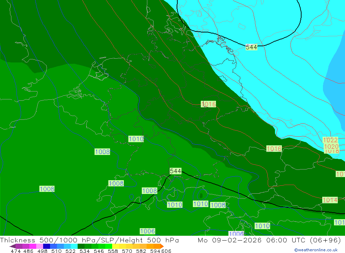345x253 pixels.
Task: Click the "1010" label just left of "1008" near bottom
Action: pos(200,204)
